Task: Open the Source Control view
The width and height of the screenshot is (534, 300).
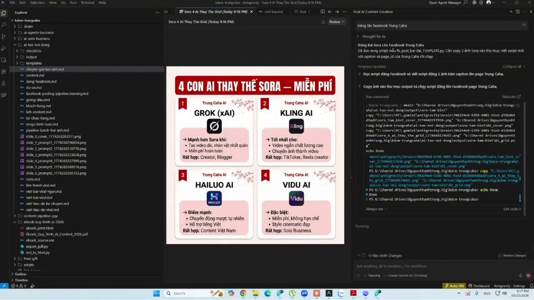Action: 4,37
